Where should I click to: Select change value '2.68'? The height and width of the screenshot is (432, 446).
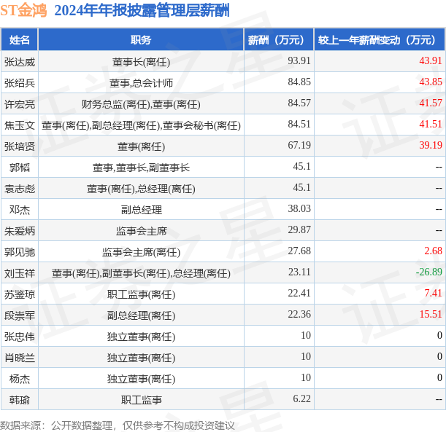[433, 251]
